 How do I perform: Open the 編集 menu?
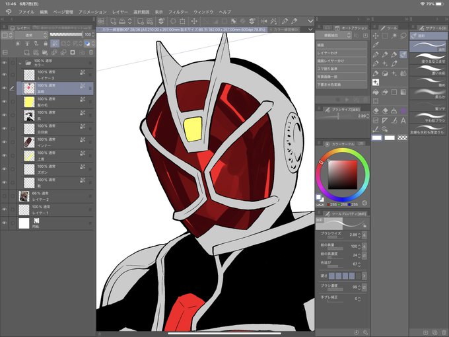pyautogui.click(x=44, y=12)
